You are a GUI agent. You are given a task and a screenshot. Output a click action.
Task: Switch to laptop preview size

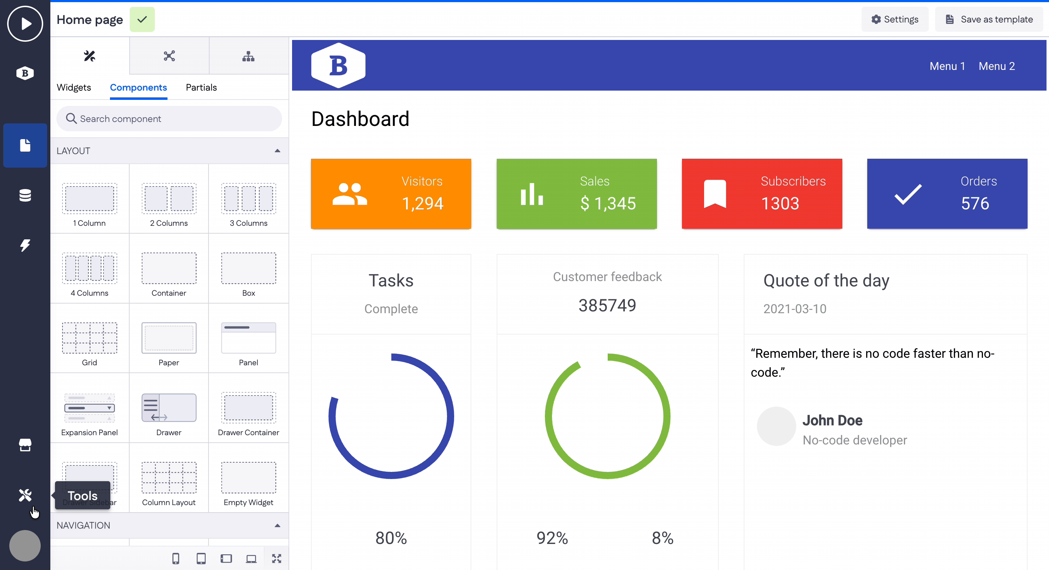[251, 559]
